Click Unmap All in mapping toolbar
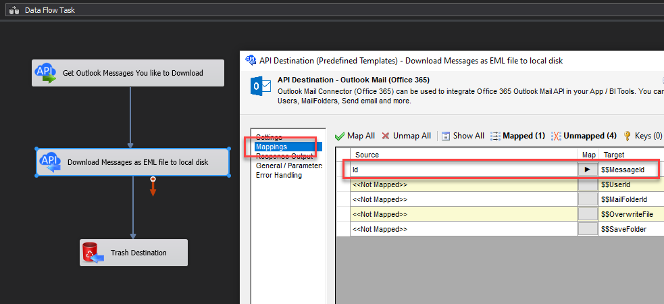The image size is (664, 304). tap(406, 136)
